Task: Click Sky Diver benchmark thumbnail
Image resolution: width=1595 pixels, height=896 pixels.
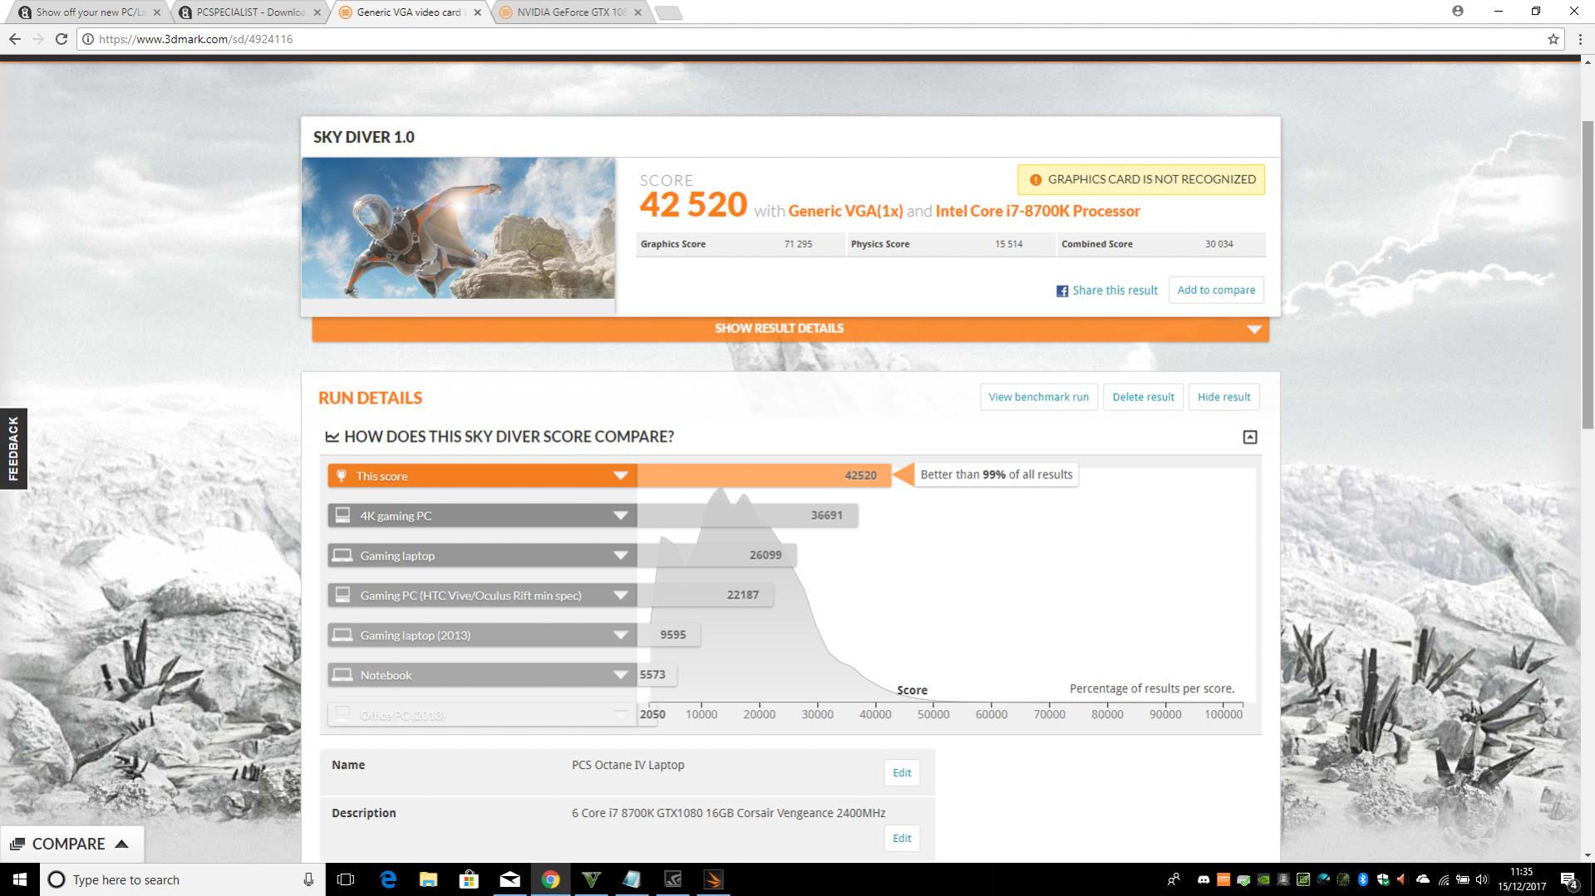Action: (458, 228)
